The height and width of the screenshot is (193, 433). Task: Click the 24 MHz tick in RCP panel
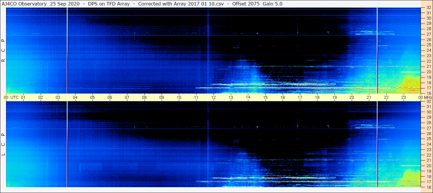[428, 51]
